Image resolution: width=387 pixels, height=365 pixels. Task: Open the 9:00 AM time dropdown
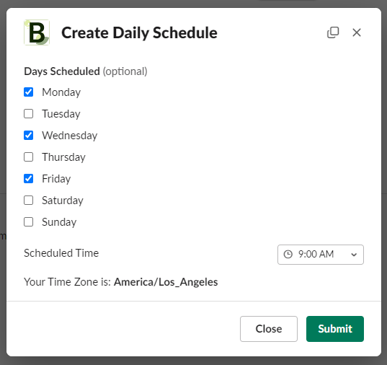[x=321, y=255]
